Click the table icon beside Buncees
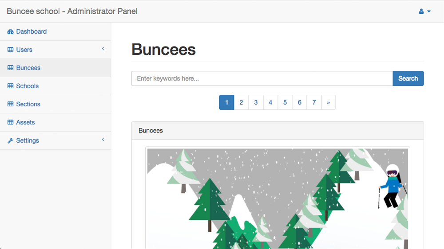The width and height of the screenshot is (444, 249). pyautogui.click(x=11, y=68)
